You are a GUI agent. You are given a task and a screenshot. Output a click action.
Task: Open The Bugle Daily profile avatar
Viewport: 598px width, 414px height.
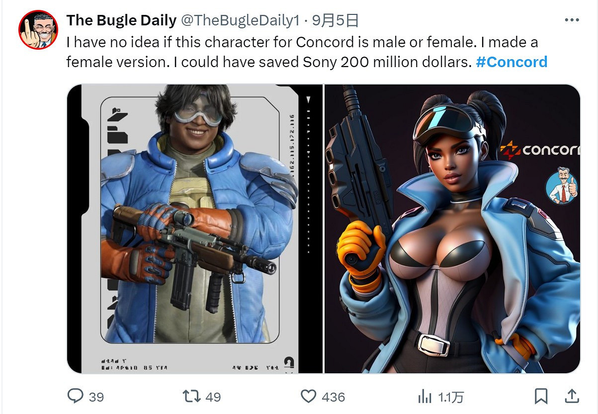(38, 29)
